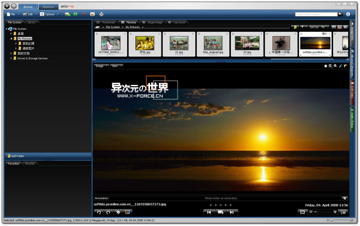This screenshot has width=360, height=226.
Task: Select the File System panel tab
Action: (14, 22)
